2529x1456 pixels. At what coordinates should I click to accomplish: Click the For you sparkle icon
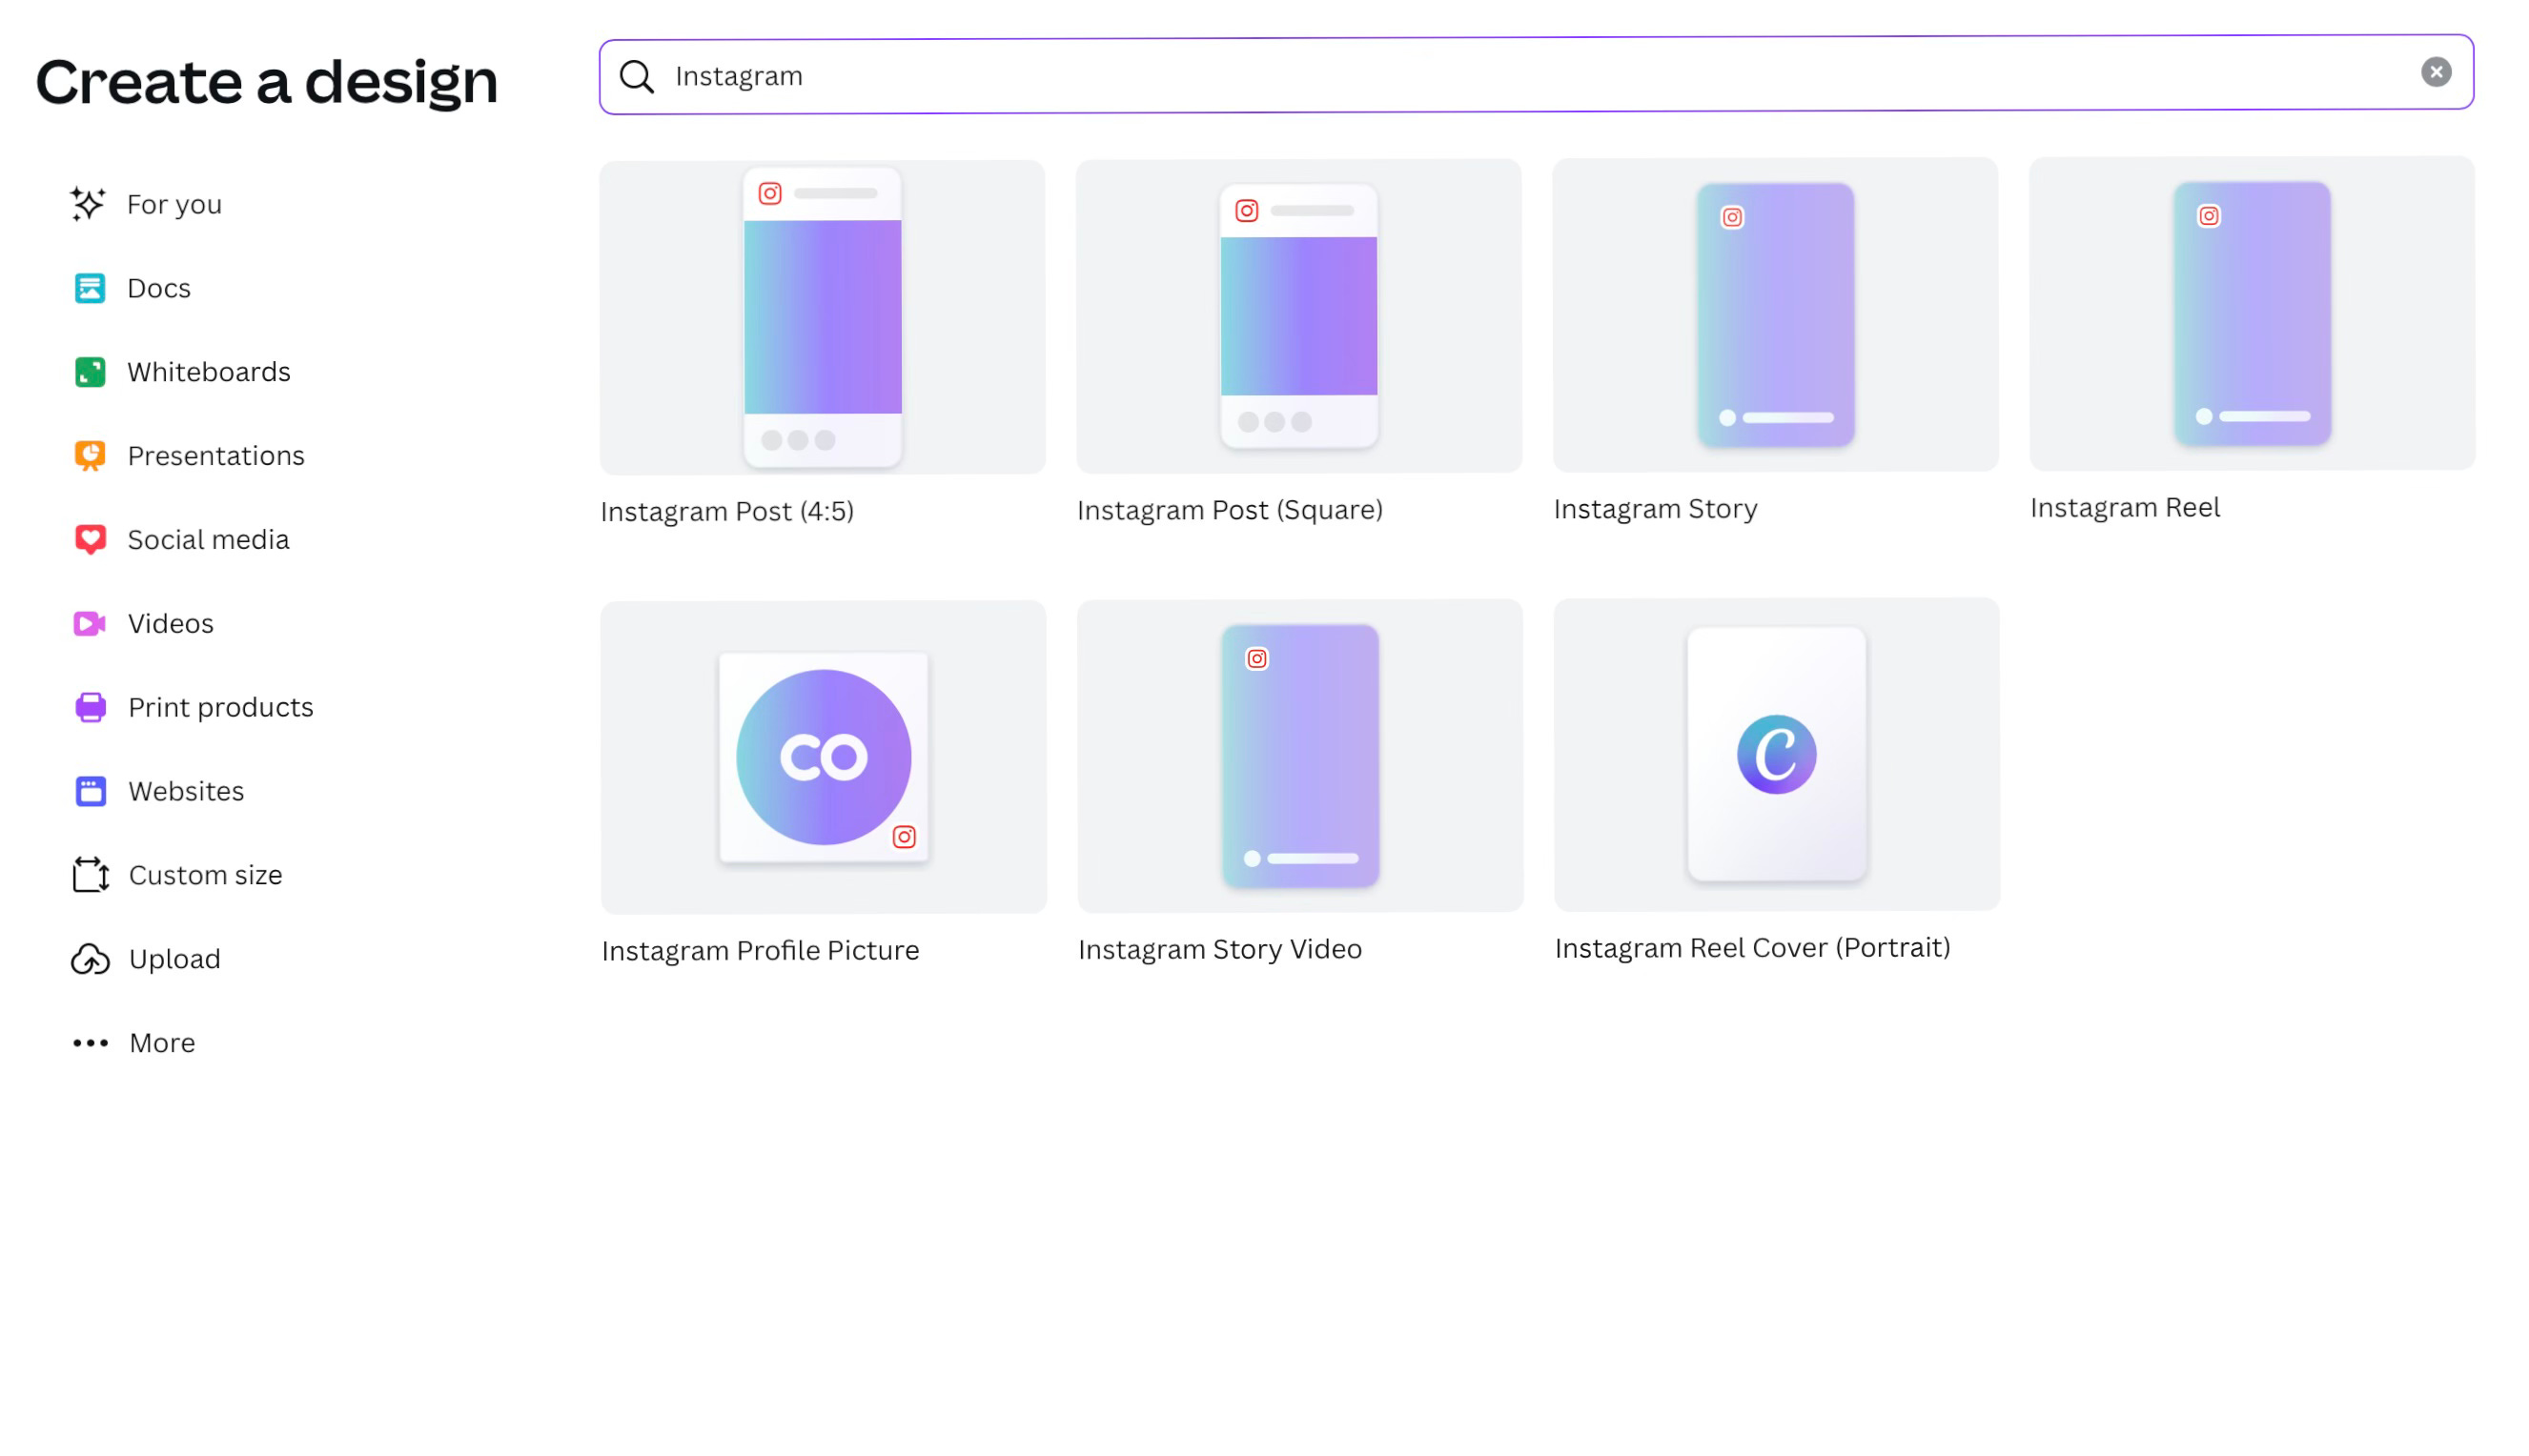tap(88, 204)
